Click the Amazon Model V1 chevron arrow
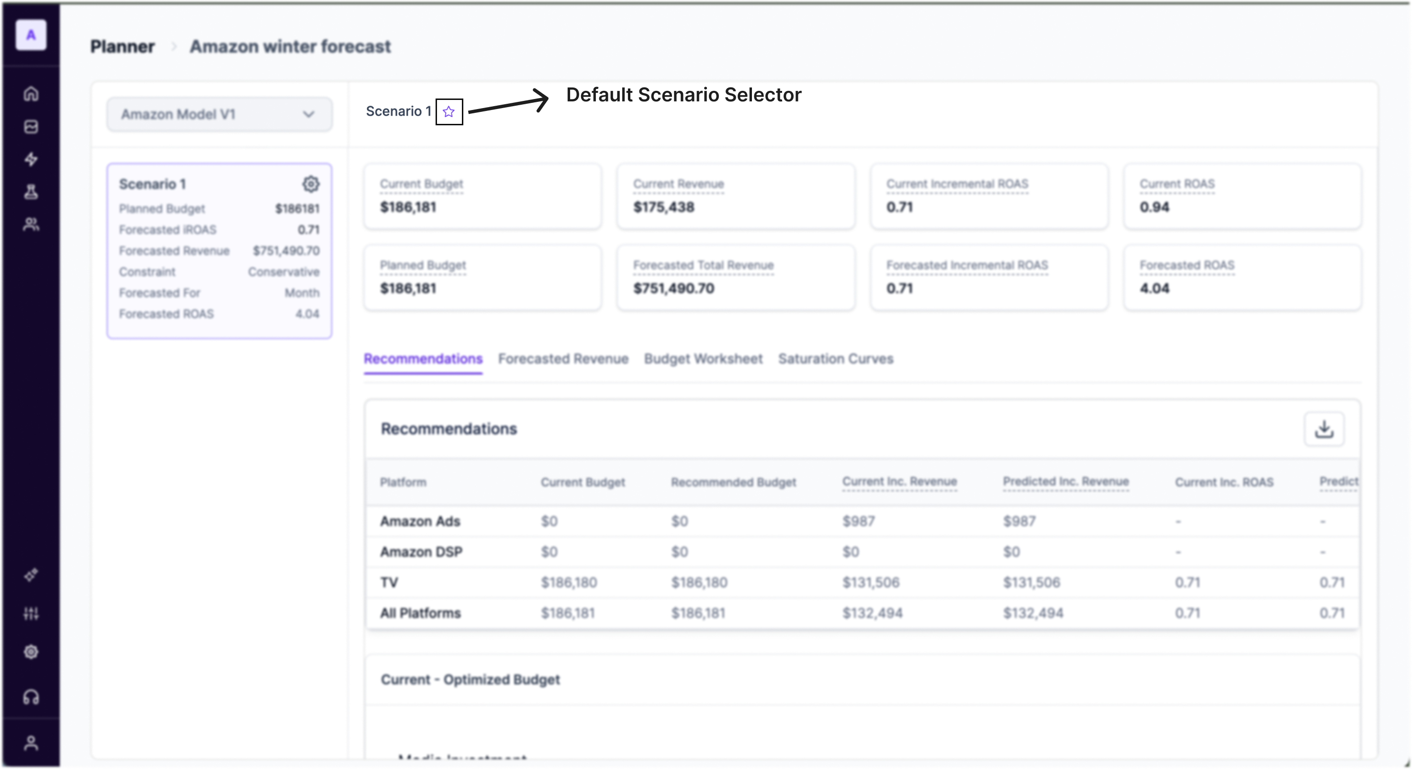The height and width of the screenshot is (769, 1412). pos(309,114)
